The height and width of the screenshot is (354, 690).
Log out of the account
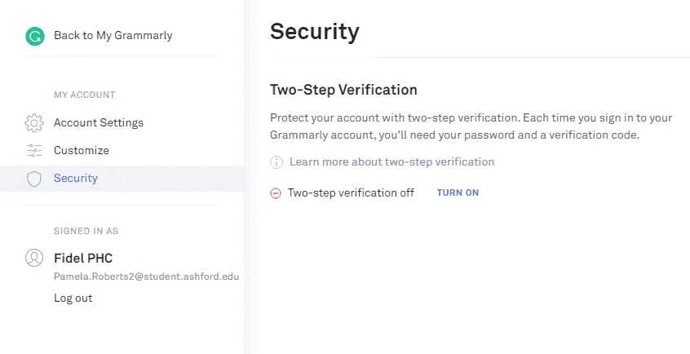73,298
